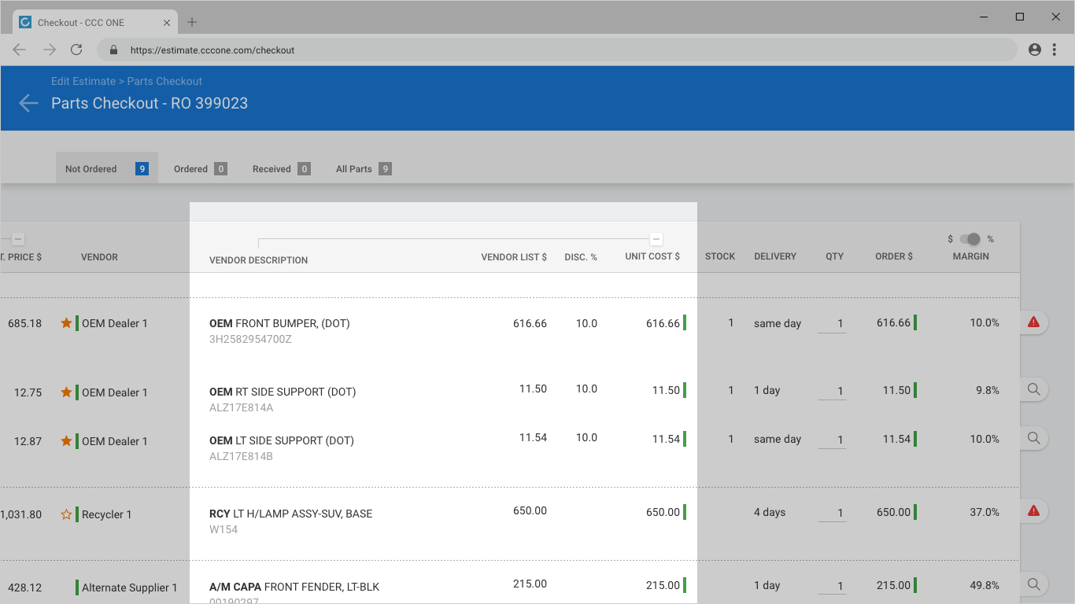Go back using the Parts Checkout arrow
Image resolution: width=1075 pixels, height=604 pixels.
coord(28,103)
